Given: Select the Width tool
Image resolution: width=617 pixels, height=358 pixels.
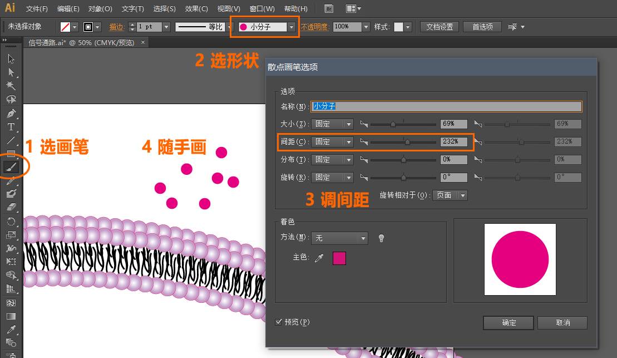Looking at the screenshot, I should (x=11, y=248).
